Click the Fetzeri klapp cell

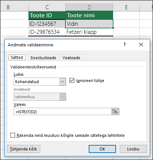[89, 32]
